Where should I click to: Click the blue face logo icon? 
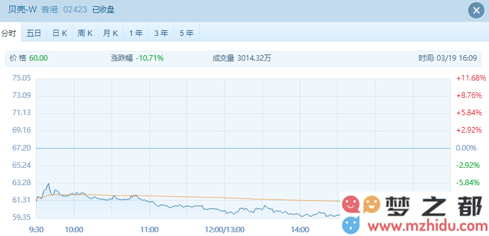coord(351,225)
